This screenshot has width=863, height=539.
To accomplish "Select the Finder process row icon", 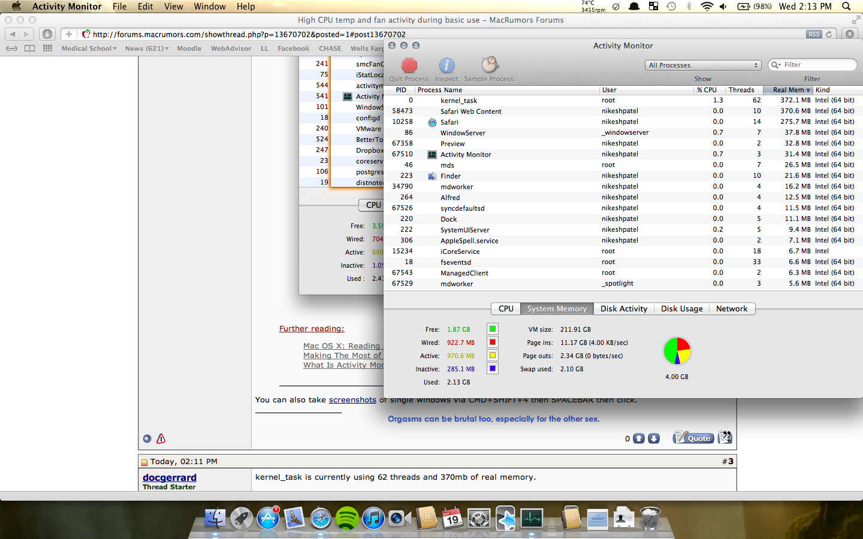I will point(432,176).
